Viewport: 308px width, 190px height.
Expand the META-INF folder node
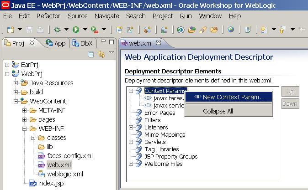click(x=24, y=110)
